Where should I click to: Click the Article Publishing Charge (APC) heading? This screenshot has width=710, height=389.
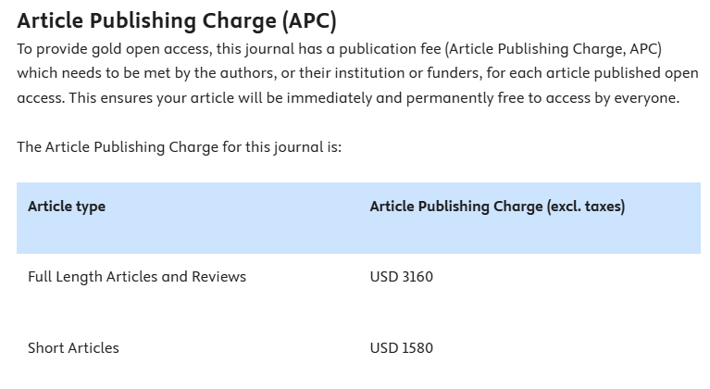click(x=177, y=20)
